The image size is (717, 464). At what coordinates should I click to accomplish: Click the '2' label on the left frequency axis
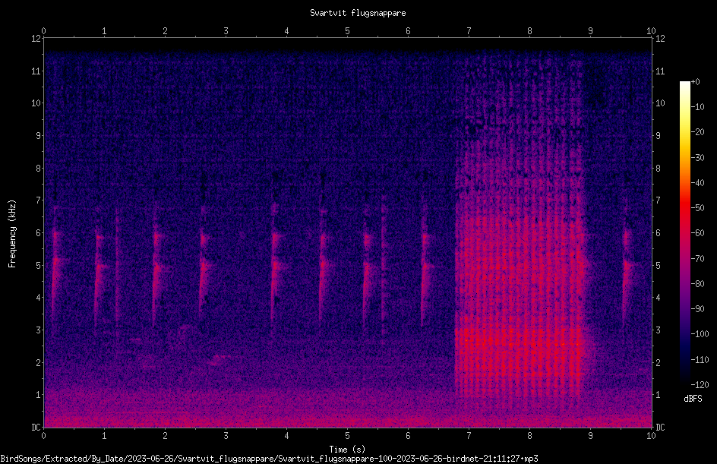(38, 363)
